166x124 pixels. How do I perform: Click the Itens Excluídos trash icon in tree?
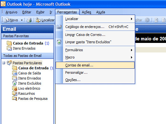(15, 83)
